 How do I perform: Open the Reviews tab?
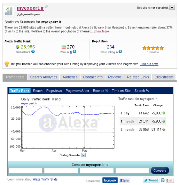pos(115,77)
